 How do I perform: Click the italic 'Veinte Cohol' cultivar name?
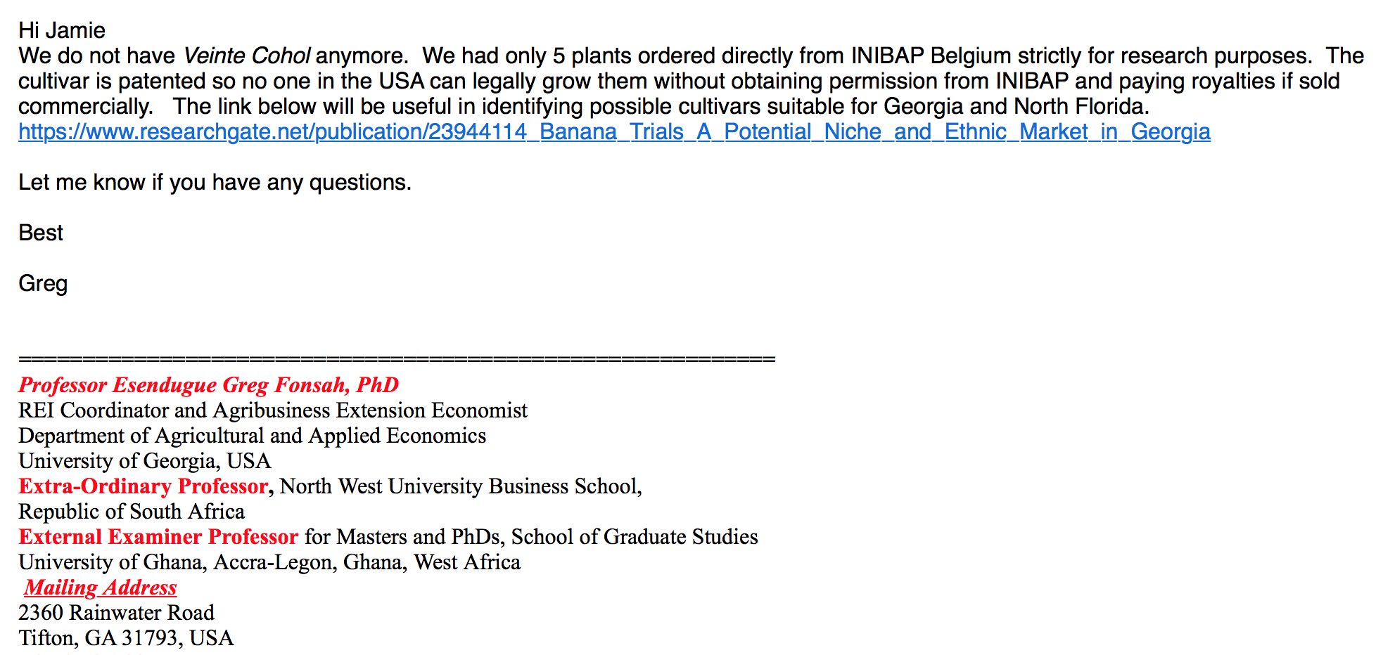tap(246, 56)
